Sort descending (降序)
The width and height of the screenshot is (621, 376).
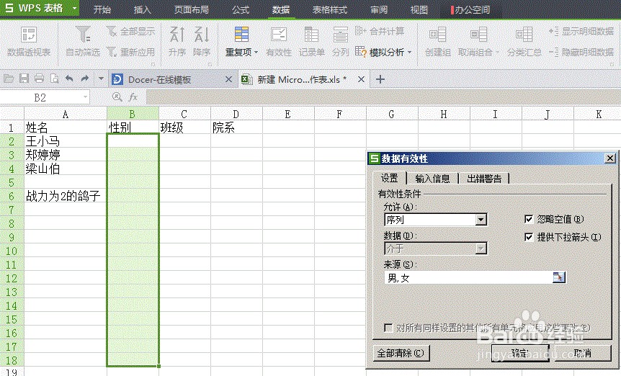tap(202, 42)
